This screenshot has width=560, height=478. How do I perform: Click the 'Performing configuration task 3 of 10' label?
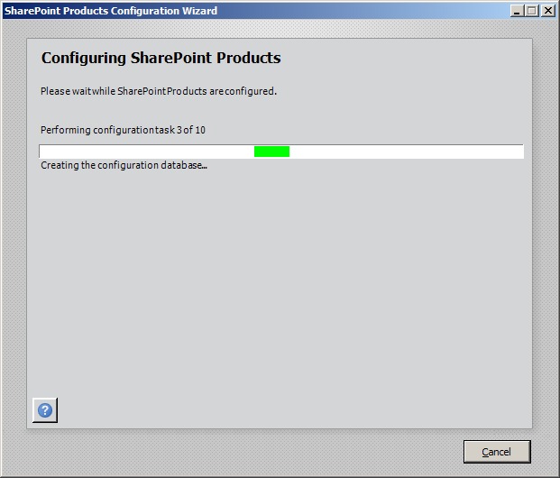(x=123, y=130)
